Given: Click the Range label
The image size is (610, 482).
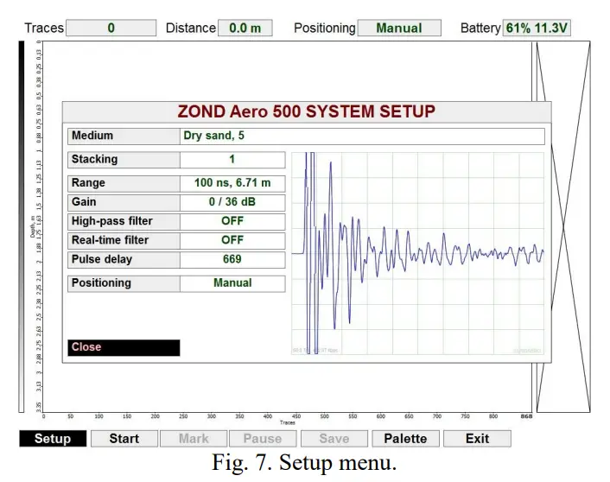Looking at the screenshot, I should tap(124, 184).
